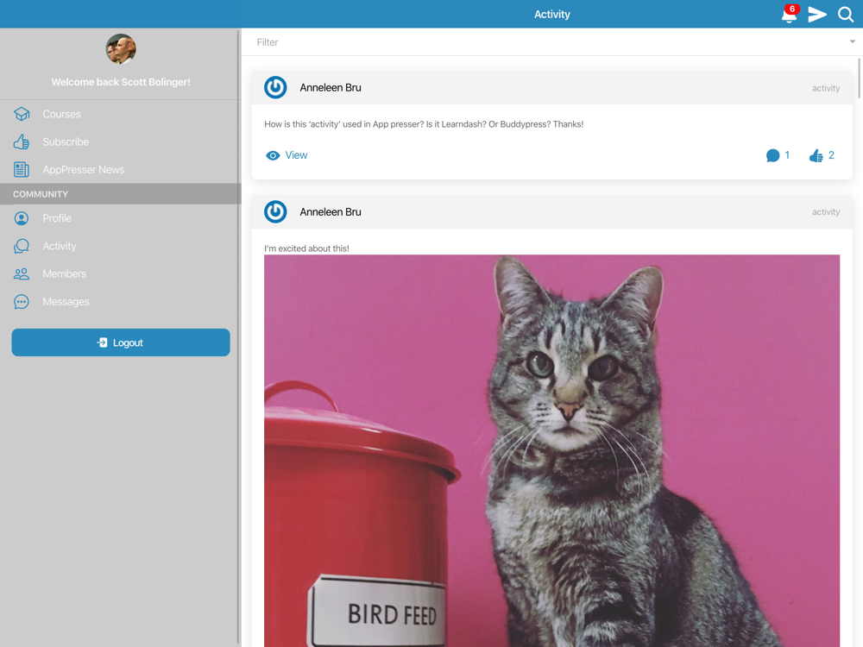The width and height of the screenshot is (863, 647).
Task: Click the Messages chat dots icon
Action: click(x=22, y=301)
